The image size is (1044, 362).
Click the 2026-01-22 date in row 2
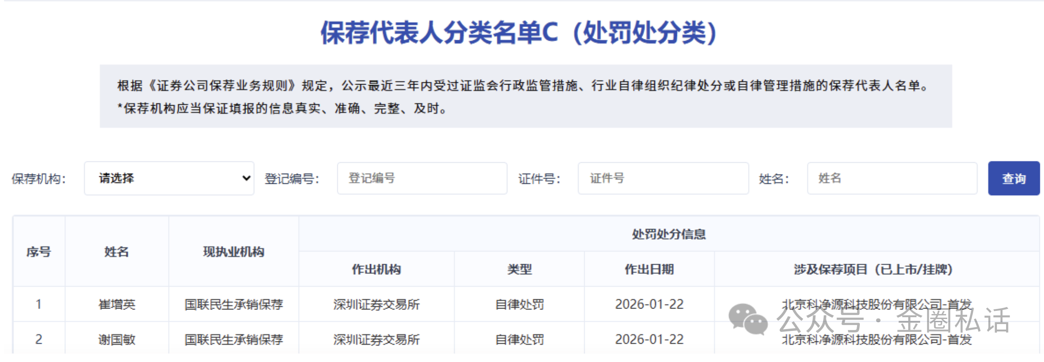coord(649,340)
